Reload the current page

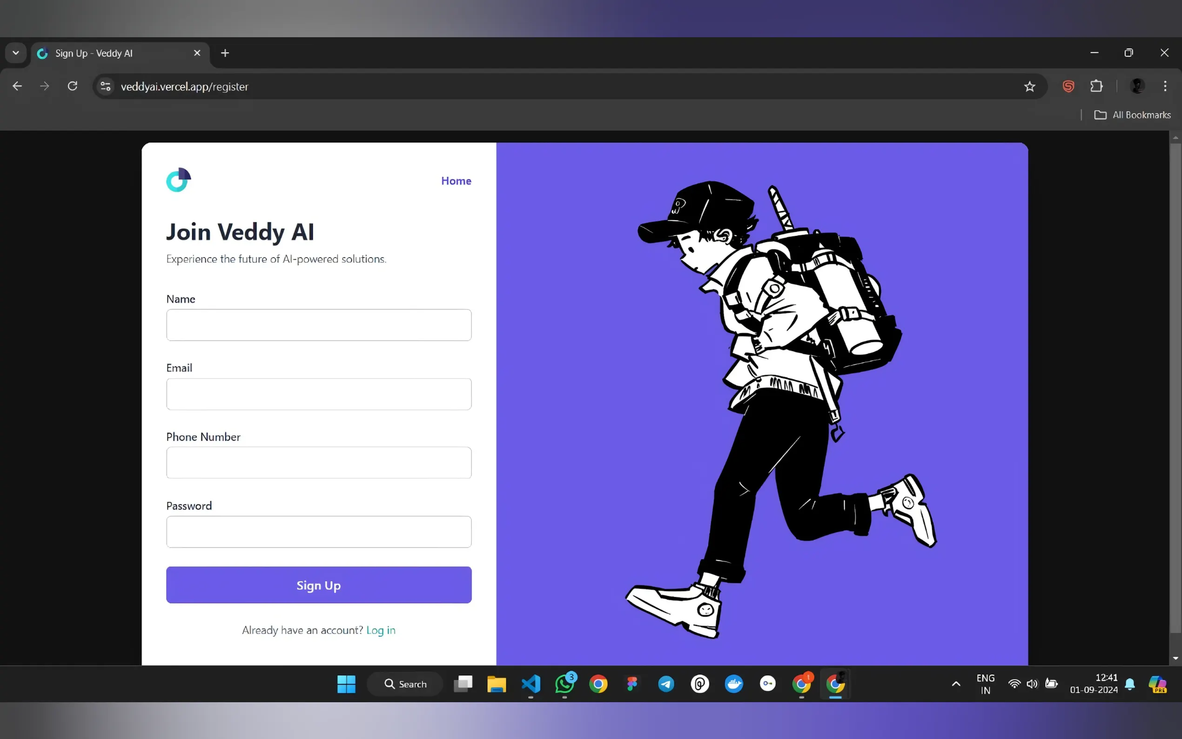[x=72, y=86]
